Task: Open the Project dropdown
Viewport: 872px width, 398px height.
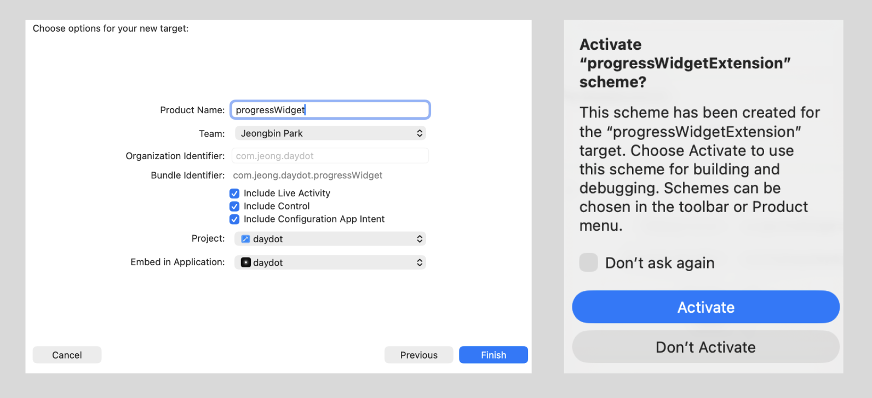Action: 329,238
